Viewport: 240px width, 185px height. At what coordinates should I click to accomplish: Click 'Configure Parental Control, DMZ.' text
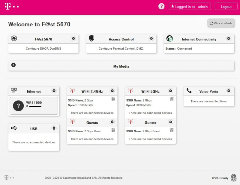(x=121, y=48)
